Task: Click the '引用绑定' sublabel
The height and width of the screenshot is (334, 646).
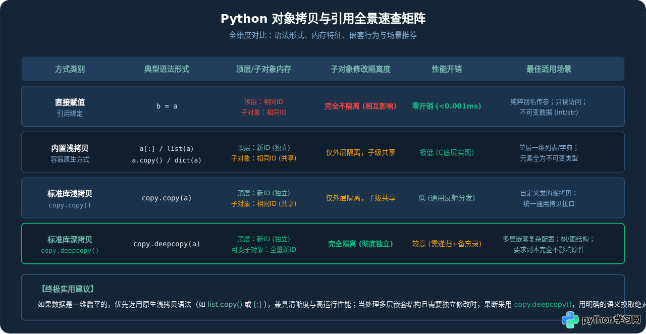Action: tap(70, 114)
